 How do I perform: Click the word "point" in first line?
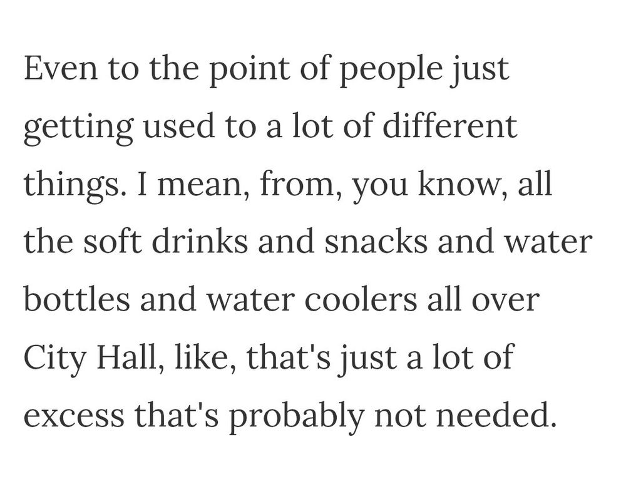coord(250,71)
